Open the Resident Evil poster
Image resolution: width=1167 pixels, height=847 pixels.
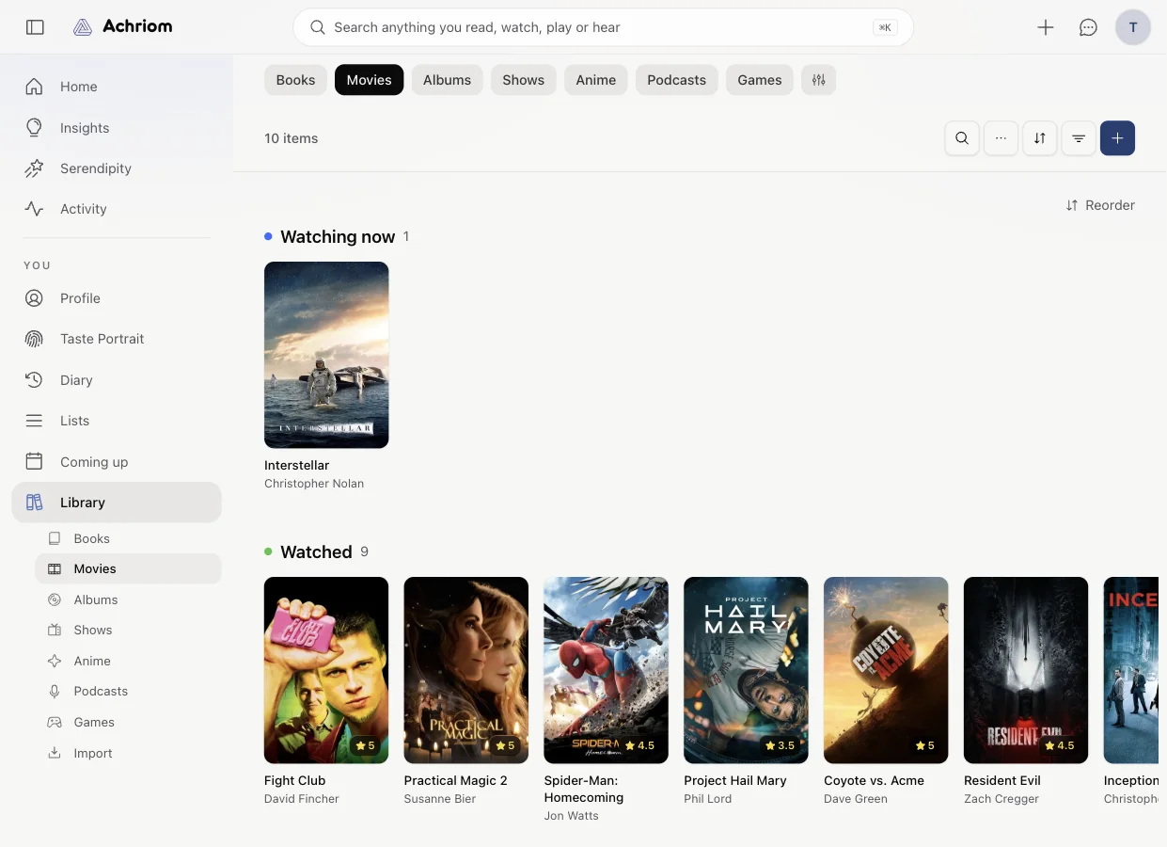pos(1026,670)
